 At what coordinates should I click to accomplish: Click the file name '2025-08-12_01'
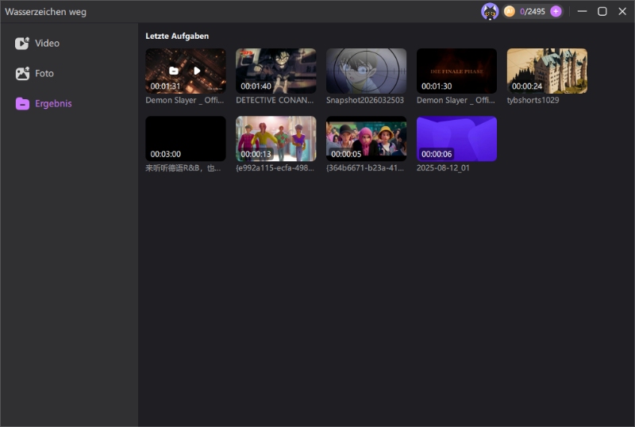pyautogui.click(x=443, y=167)
